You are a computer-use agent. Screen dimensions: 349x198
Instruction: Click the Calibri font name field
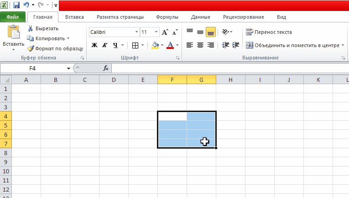[112, 32]
